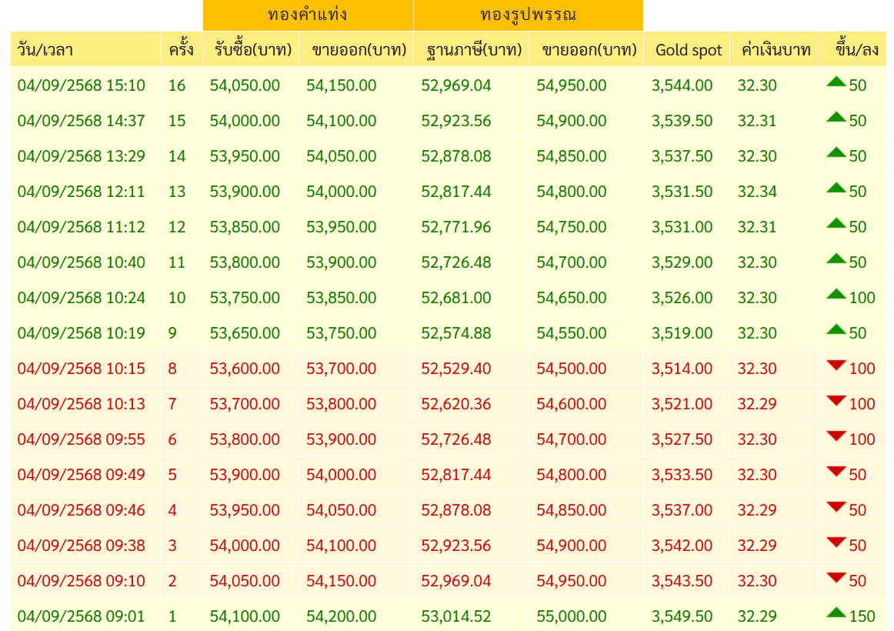The height and width of the screenshot is (631, 894).
Task: Click Gold spot value 3,529.00
Action: point(682,262)
